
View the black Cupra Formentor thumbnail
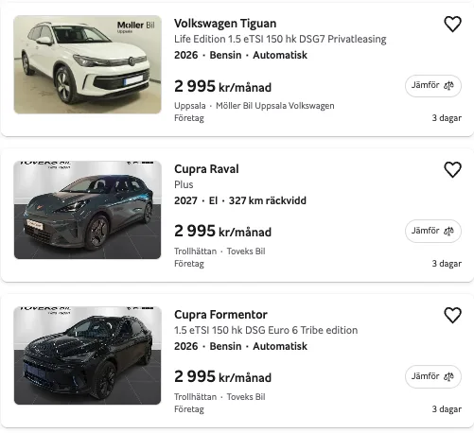point(88,355)
